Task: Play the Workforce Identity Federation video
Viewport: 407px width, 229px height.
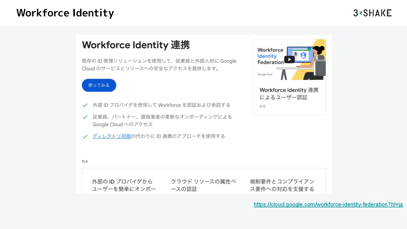Action: tap(289, 60)
